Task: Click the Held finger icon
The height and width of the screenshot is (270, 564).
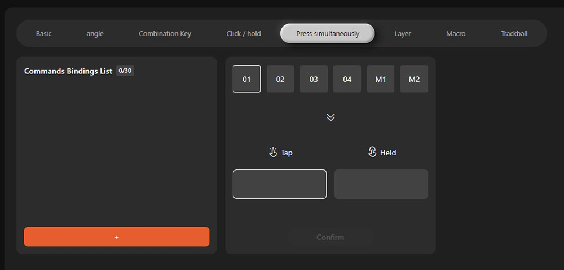Action: pos(372,153)
